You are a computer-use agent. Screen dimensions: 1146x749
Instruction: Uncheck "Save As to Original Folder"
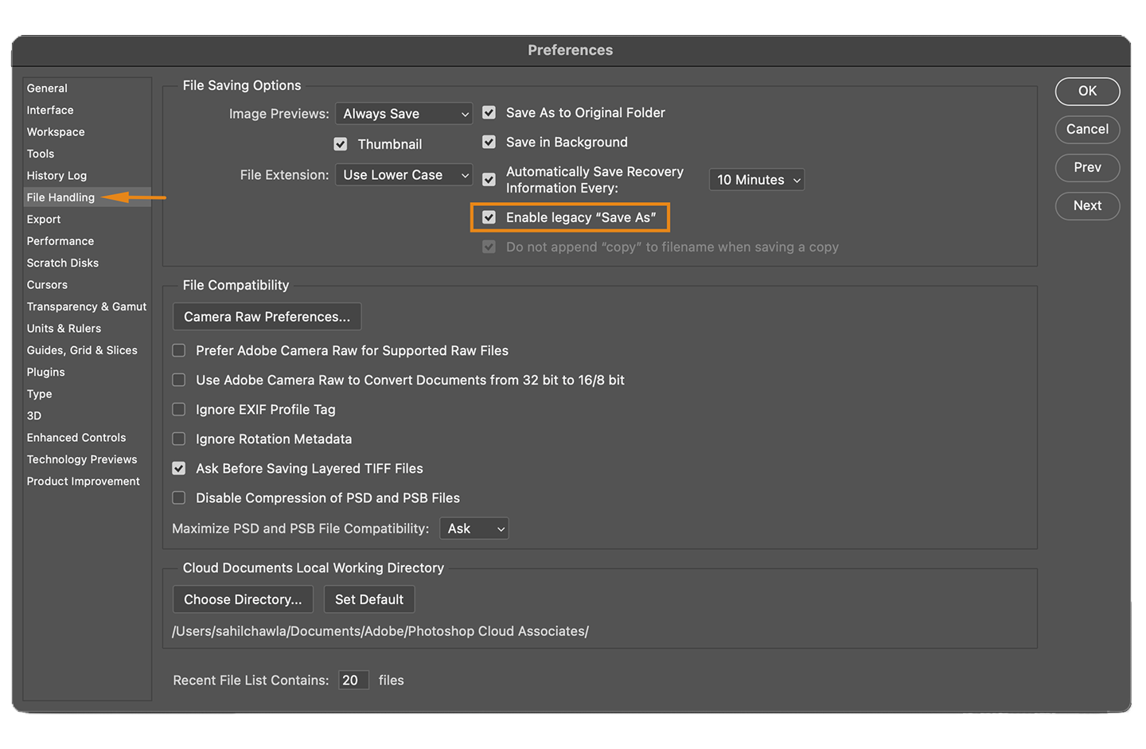[x=489, y=112]
